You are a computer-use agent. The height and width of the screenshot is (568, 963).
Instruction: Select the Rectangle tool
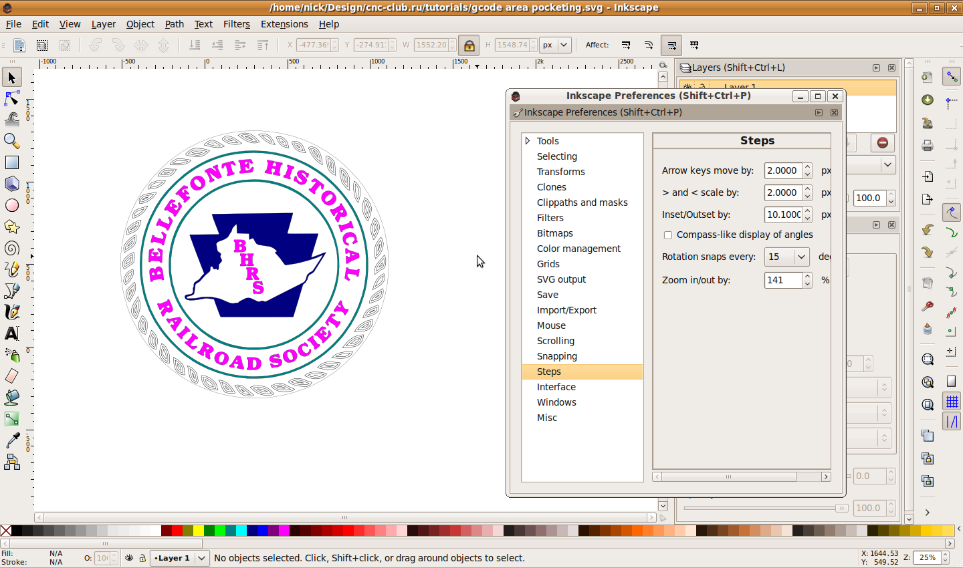click(11, 162)
